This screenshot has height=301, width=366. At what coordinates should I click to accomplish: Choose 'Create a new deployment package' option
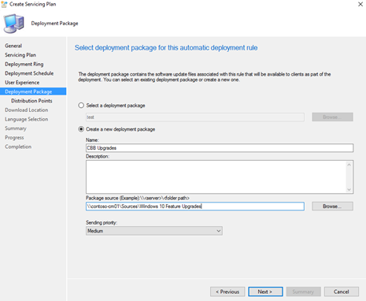(81, 129)
